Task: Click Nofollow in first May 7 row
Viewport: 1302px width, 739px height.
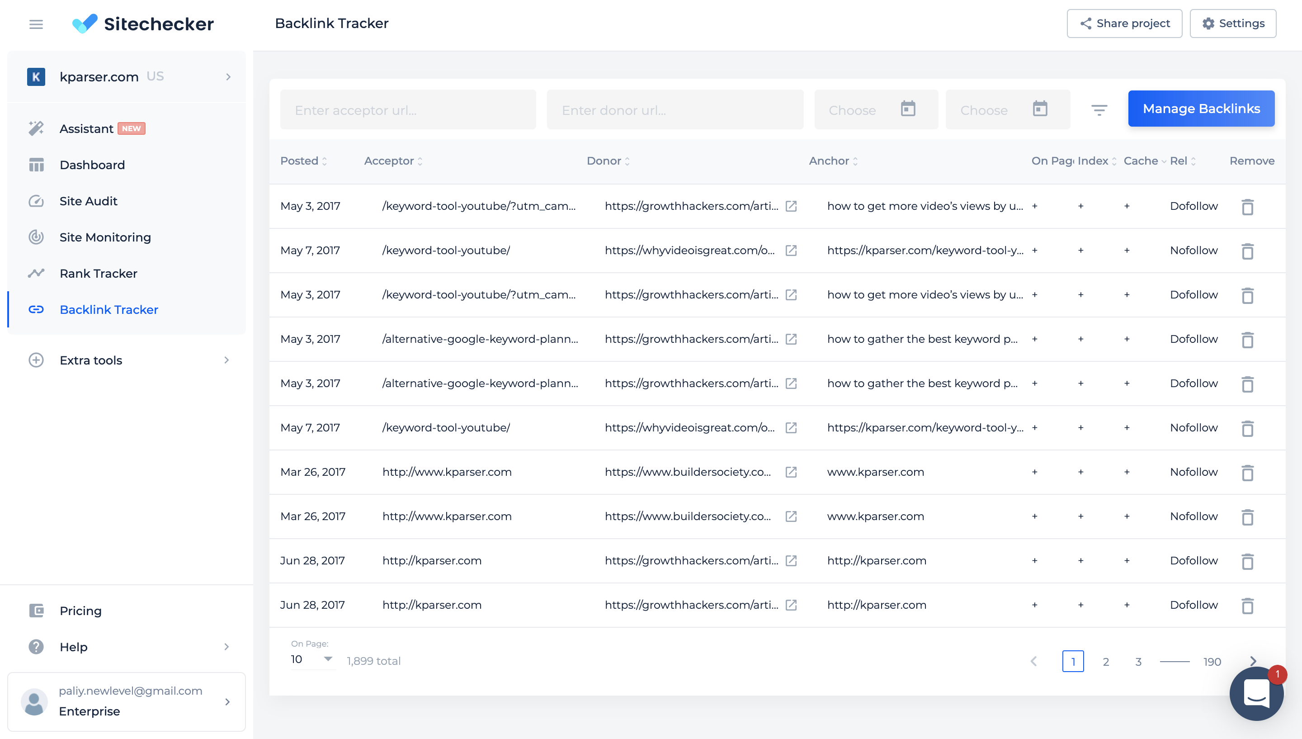Action: (1193, 250)
